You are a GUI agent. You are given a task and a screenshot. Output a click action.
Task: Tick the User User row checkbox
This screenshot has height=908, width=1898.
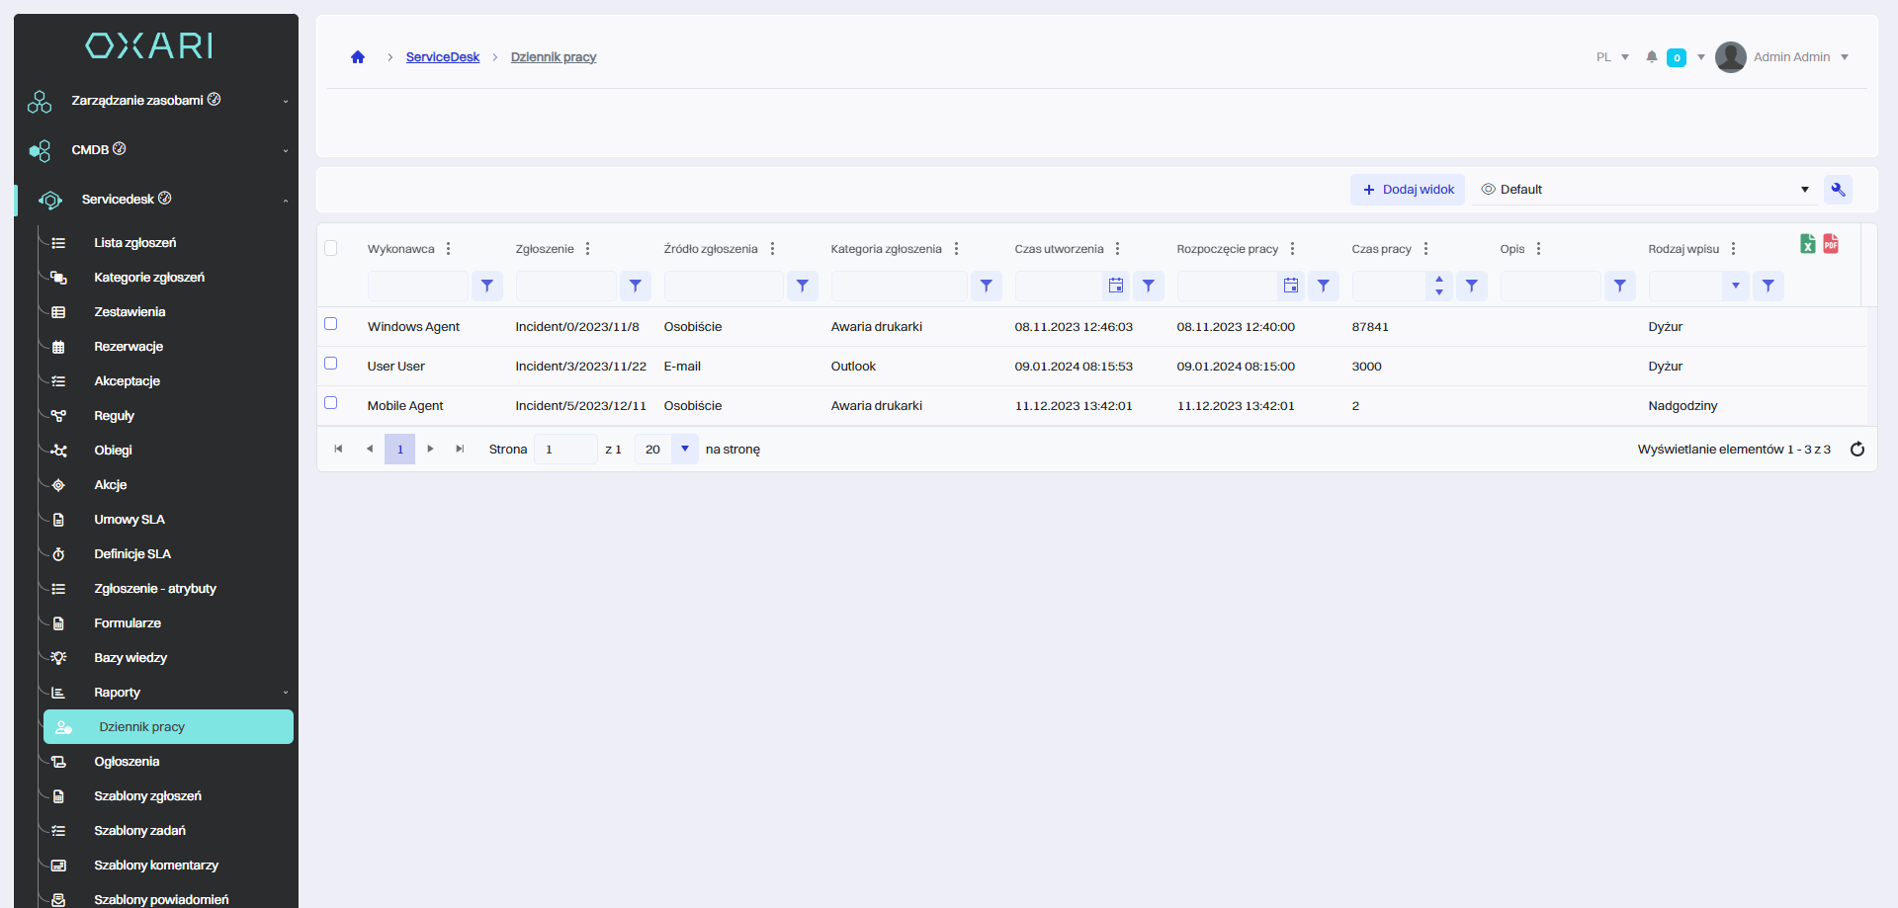click(331, 364)
